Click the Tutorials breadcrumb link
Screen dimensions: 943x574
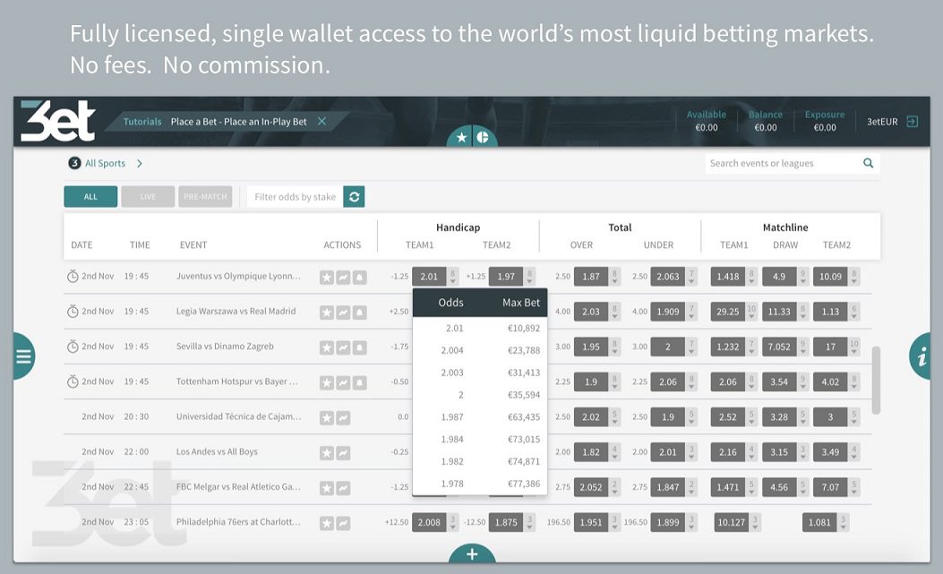pos(142,122)
